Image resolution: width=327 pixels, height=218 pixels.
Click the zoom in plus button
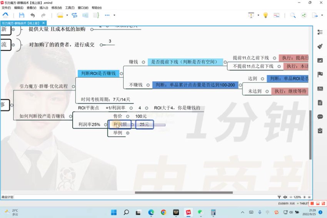pyautogui.click(x=304, y=197)
